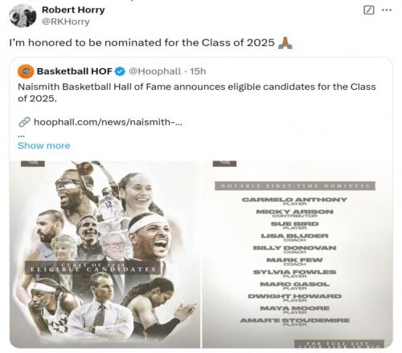
Task: Open Basketball HOF orange avatar
Action: point(26,71)
